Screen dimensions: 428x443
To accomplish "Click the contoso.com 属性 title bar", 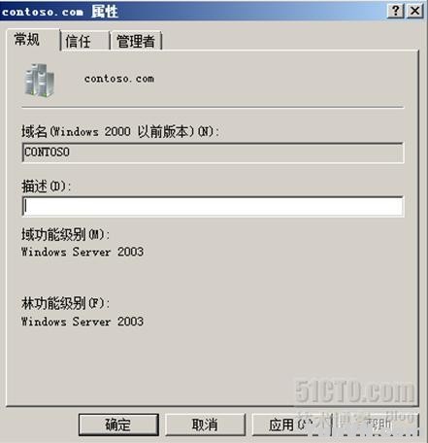I will pos(192,11).
